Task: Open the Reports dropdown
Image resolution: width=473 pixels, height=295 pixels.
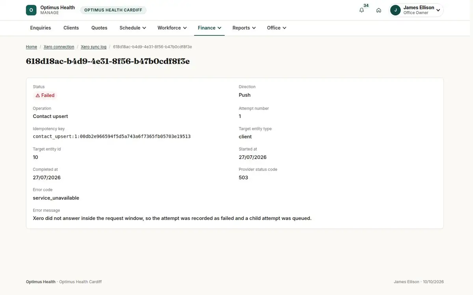Action: pyautogui.click(x=244, y=28)
